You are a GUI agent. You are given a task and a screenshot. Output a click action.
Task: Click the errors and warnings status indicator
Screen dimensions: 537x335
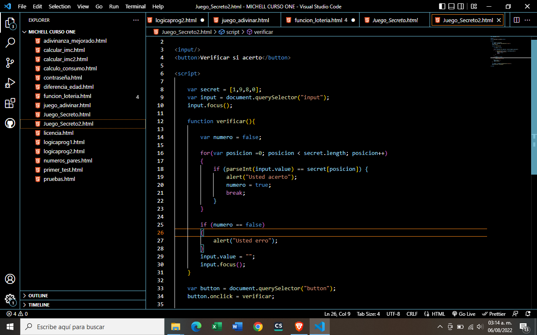(17, 314)
